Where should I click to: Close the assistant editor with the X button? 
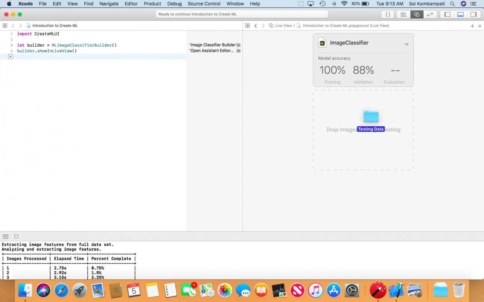tap(479, 26)
